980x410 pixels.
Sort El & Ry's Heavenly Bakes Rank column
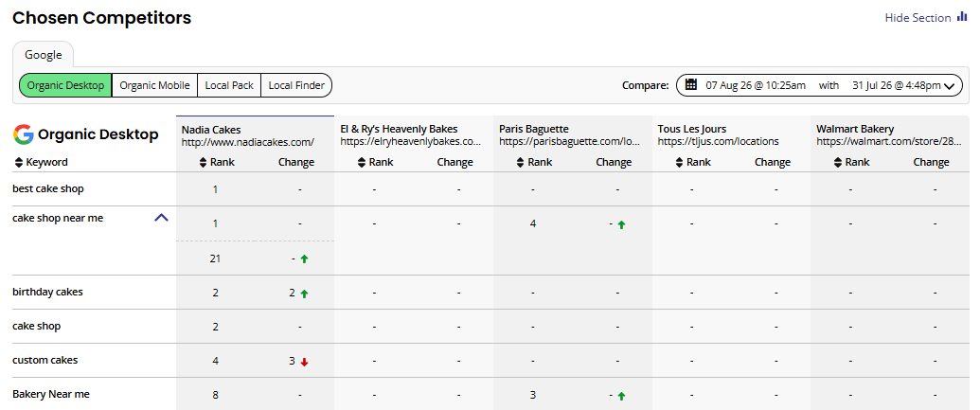(374, 163)
